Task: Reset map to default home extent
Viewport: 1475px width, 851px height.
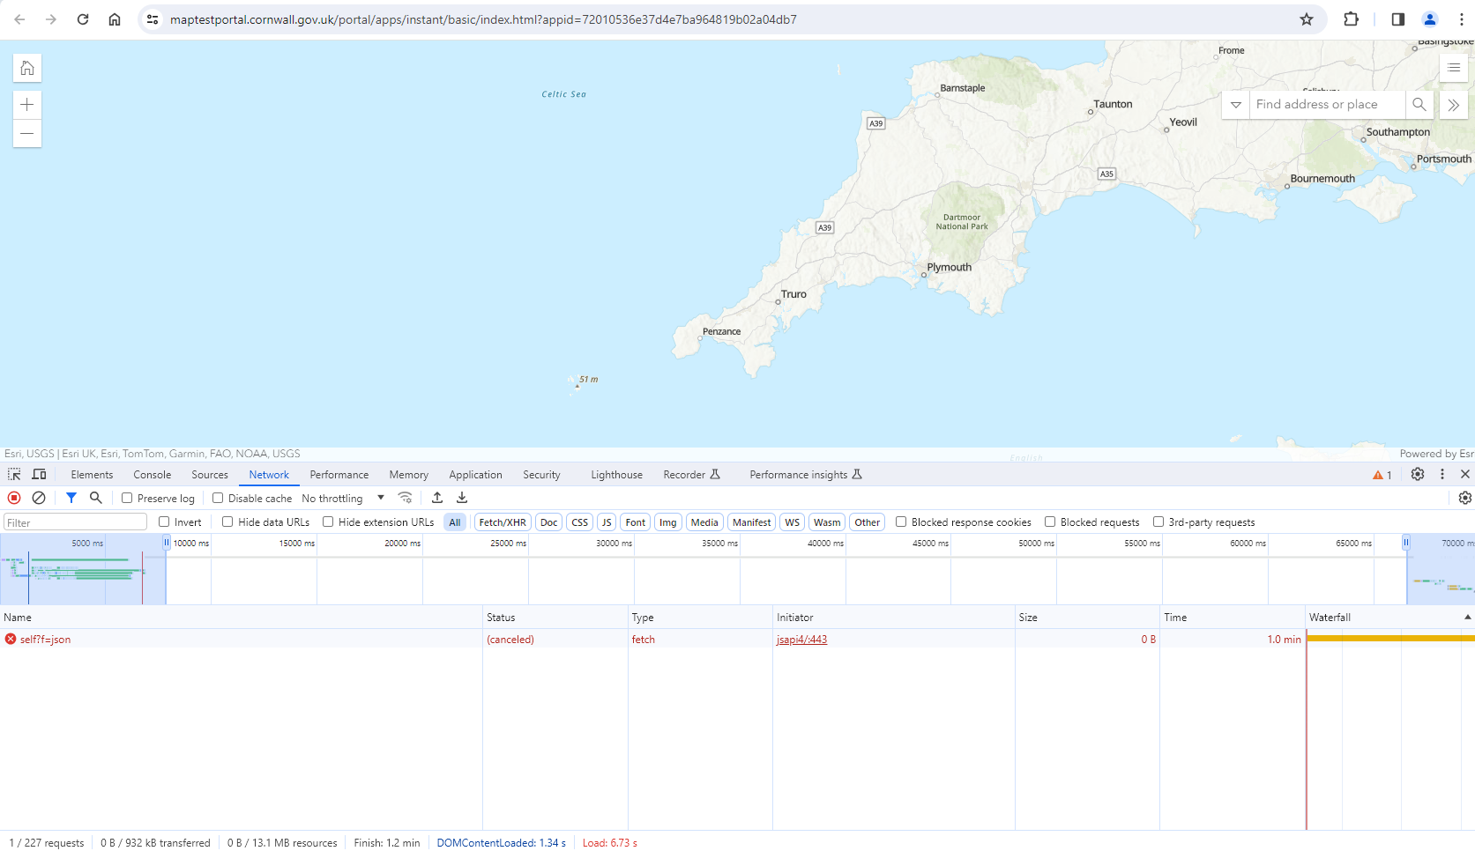Action: [x=27, y=68]
